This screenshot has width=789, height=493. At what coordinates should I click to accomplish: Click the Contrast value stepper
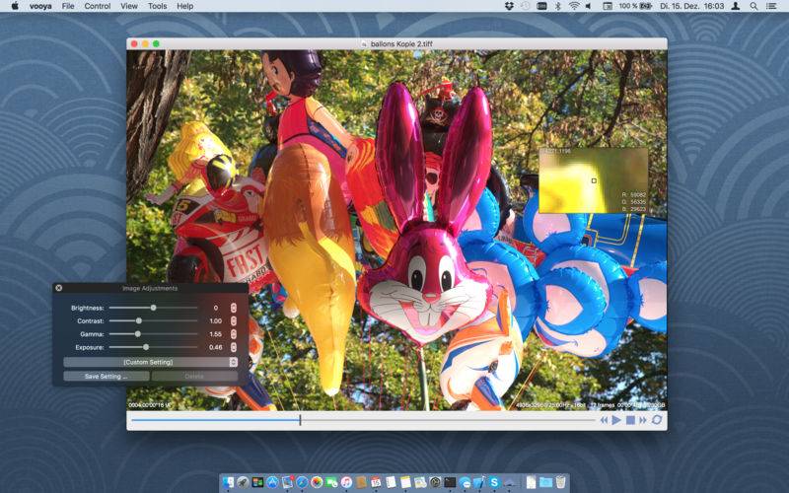point(234,320)
